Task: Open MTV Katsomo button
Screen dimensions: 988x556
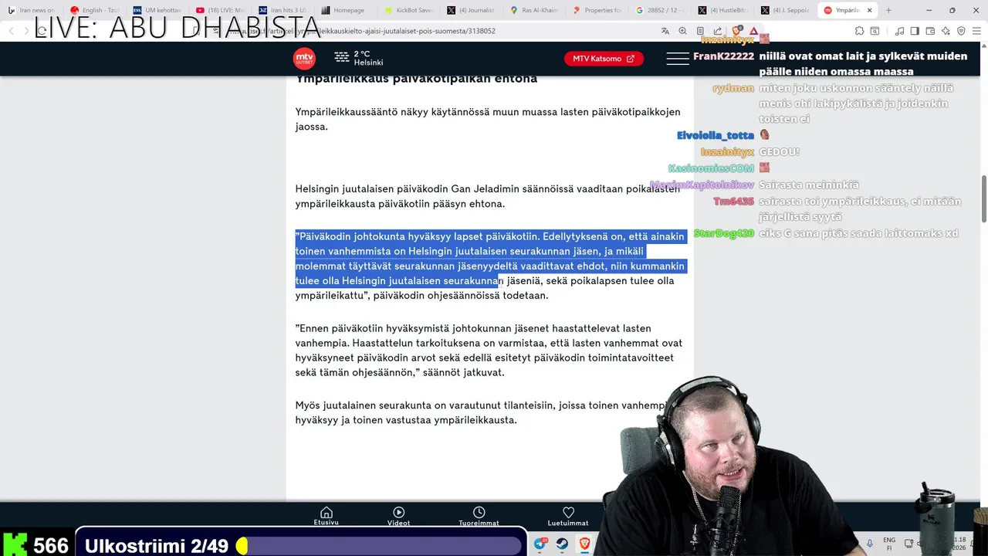Action: coord(604,59)
